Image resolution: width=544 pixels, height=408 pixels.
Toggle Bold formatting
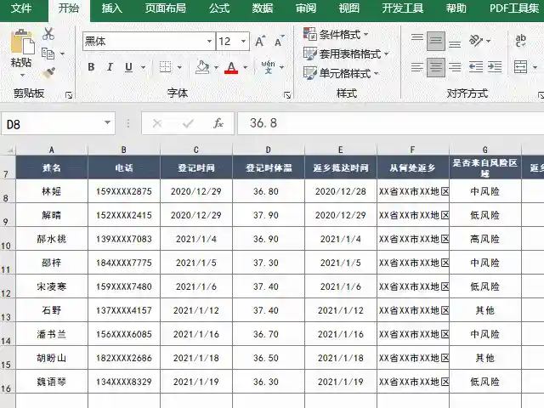point(91,67)
